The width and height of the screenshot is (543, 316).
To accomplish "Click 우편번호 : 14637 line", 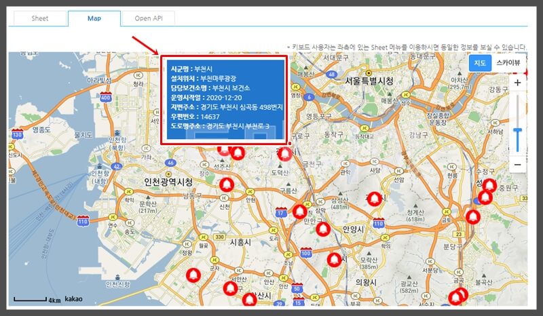I will [195, 117].
